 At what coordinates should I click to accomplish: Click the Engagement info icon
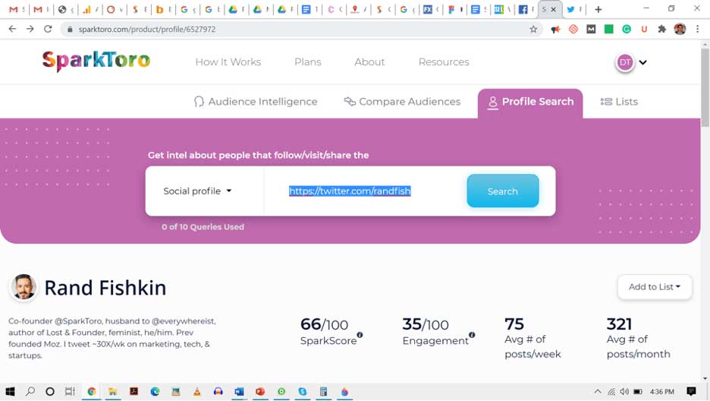(x=472, y=335)
